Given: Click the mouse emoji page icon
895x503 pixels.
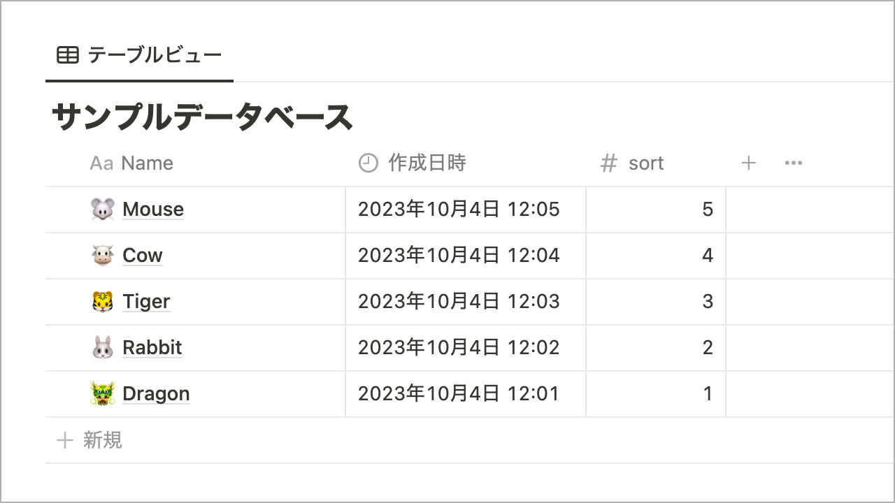Looking at the screenshot, I should click(102, 210).
